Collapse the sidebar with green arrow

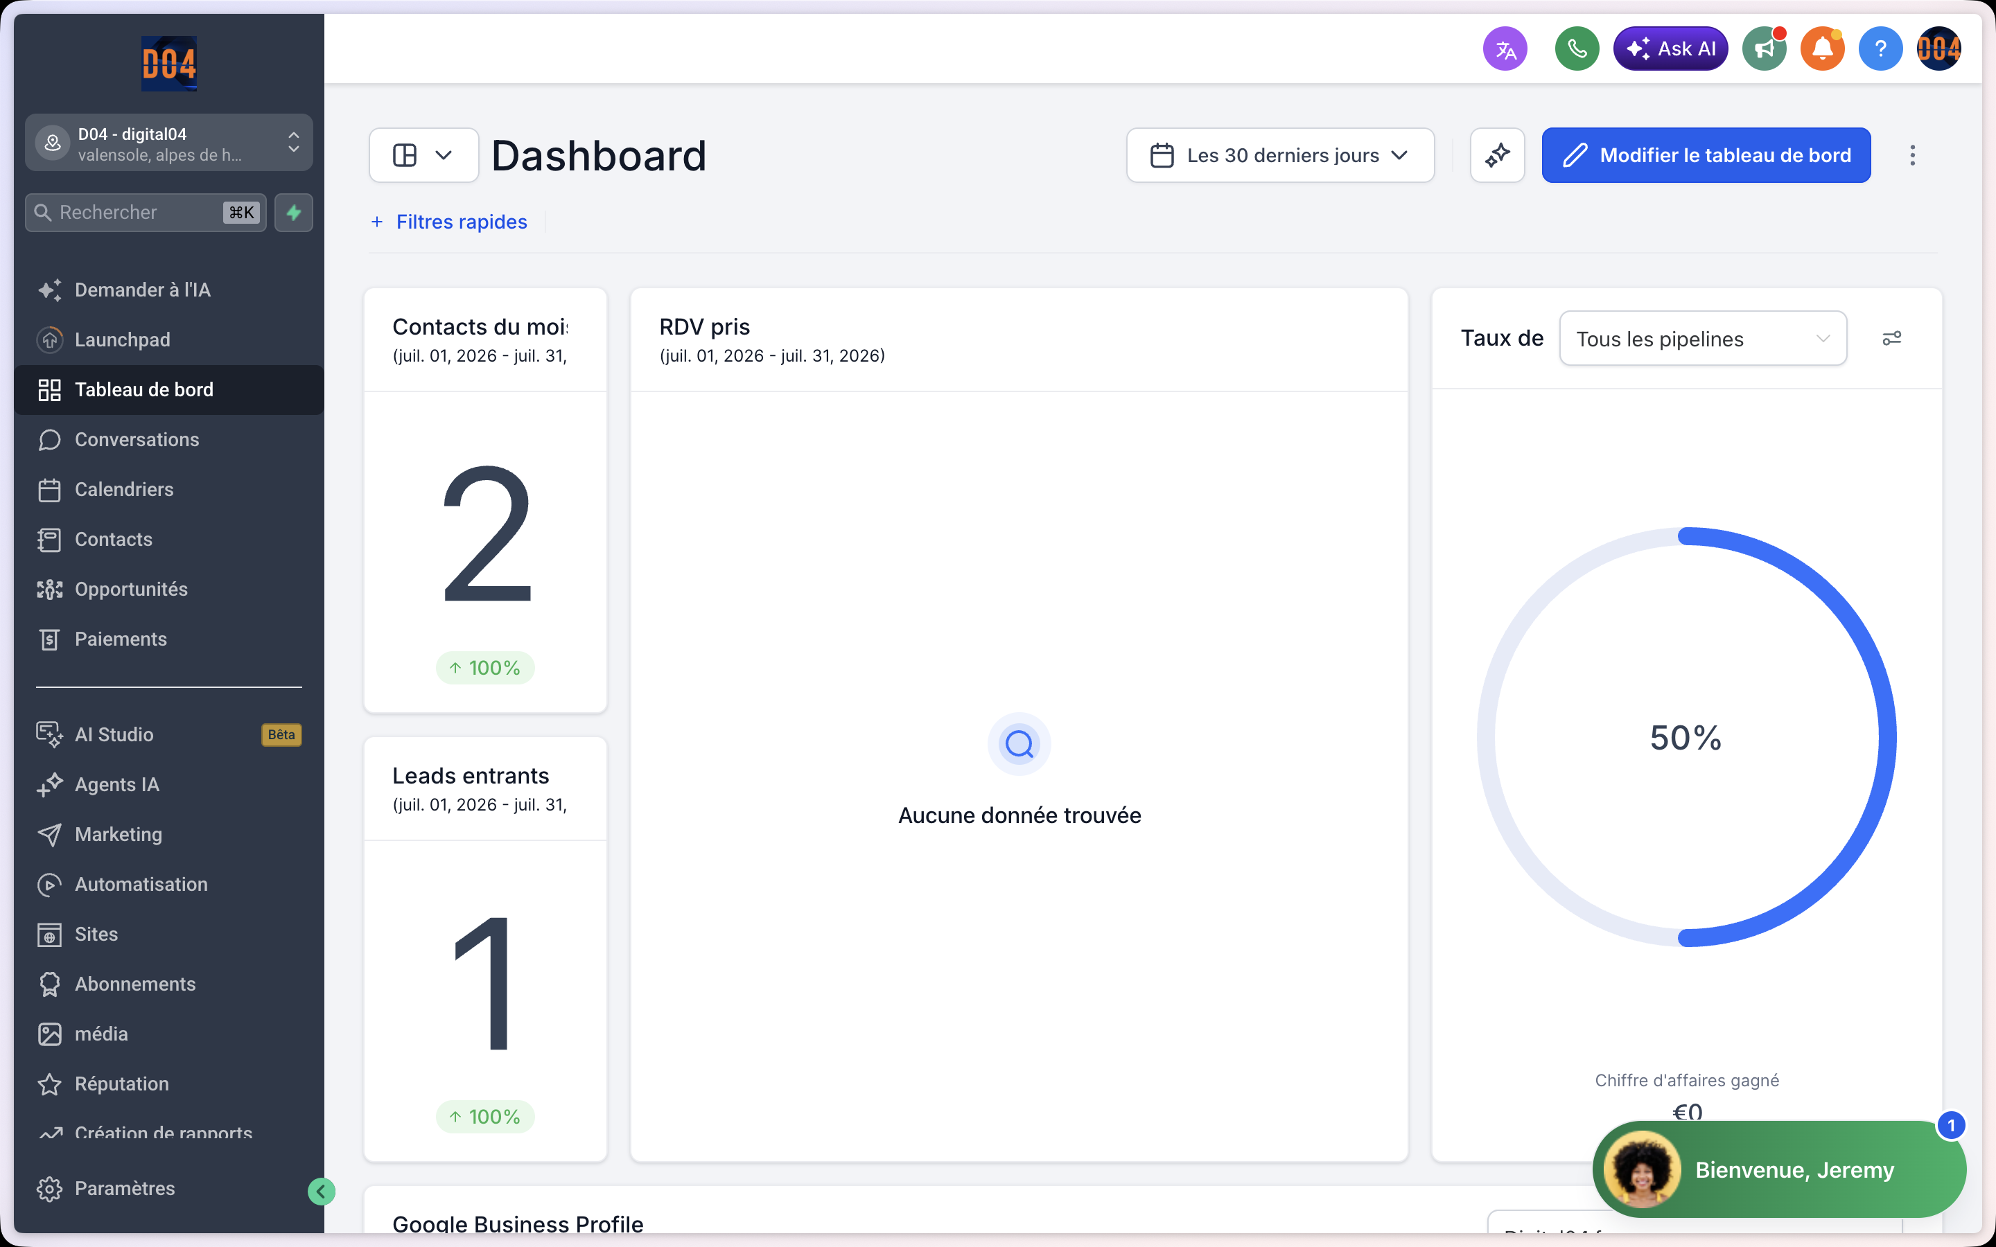click(322, 1191)
